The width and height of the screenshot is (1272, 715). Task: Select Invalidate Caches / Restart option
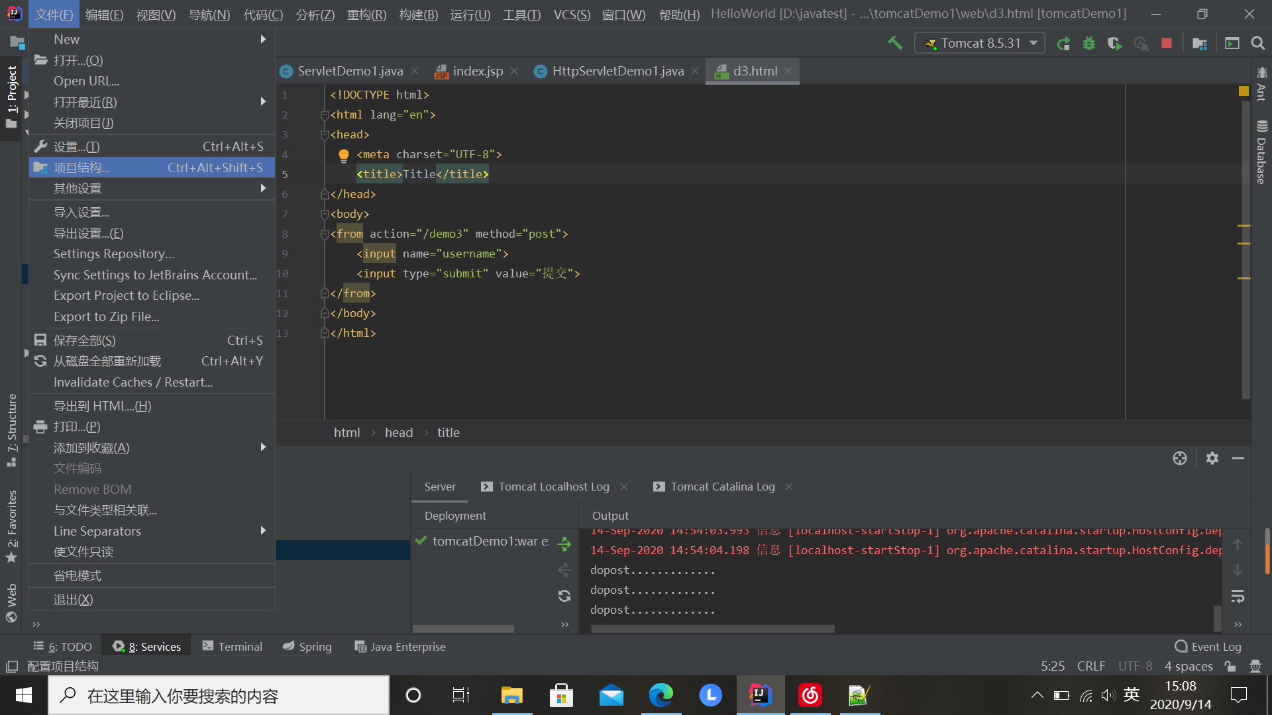tap(132, 382)
